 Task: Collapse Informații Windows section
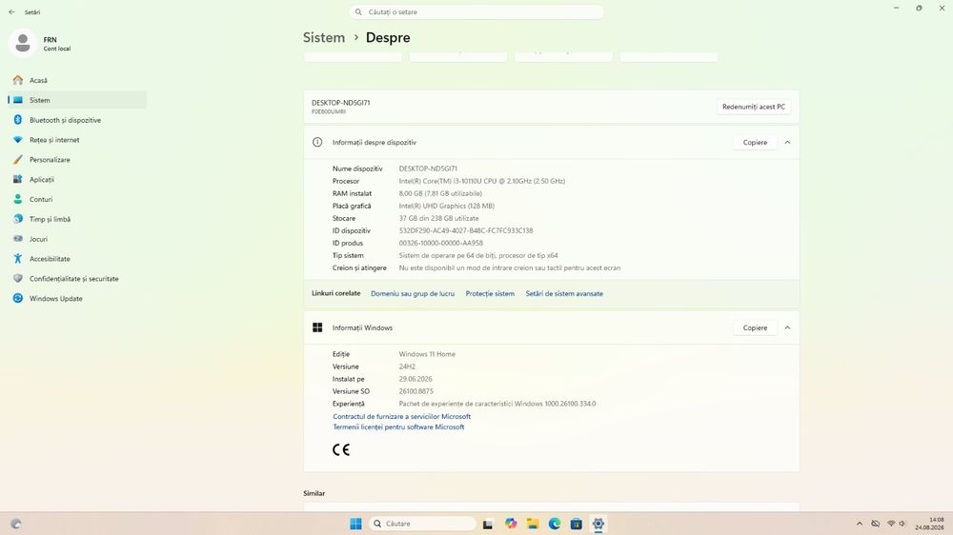pos(788,327)
